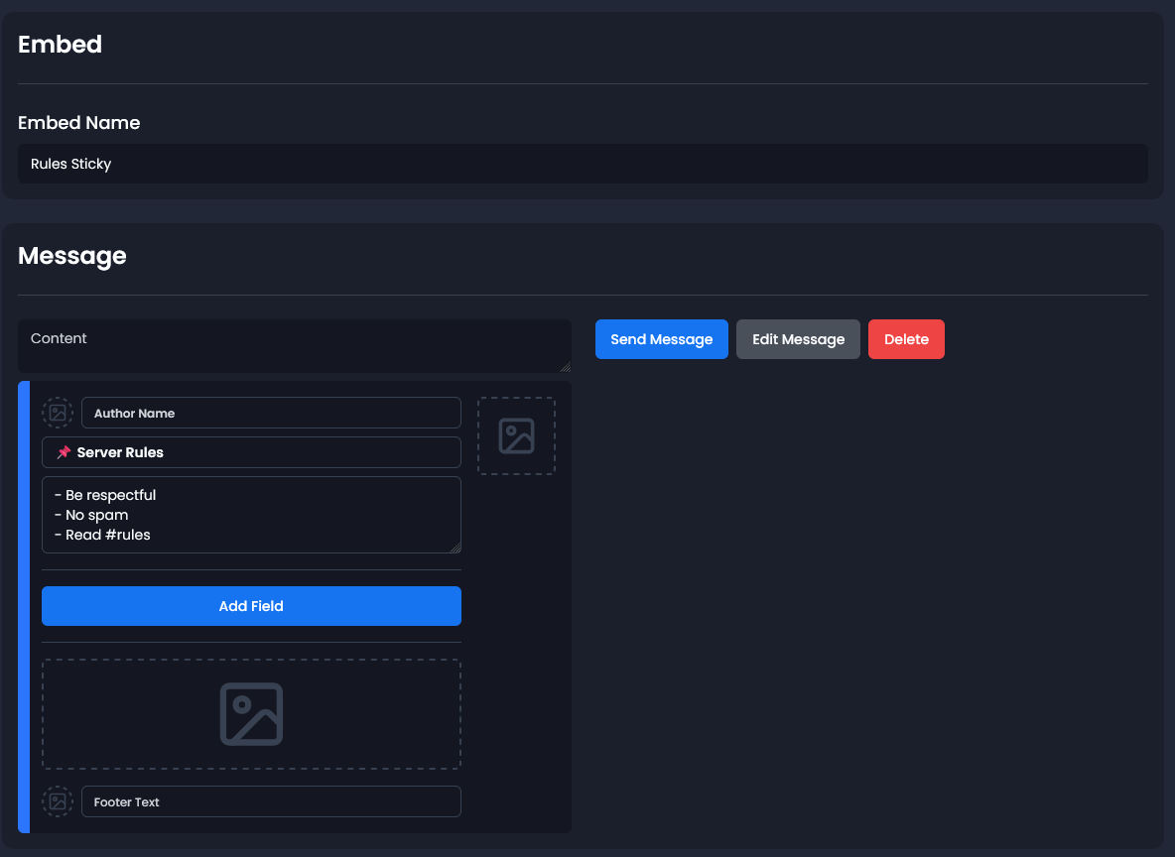Click the Message section heading
The width and height of the screenshot is (1175, 857).
pyautogui.click(x=71, y=256)
